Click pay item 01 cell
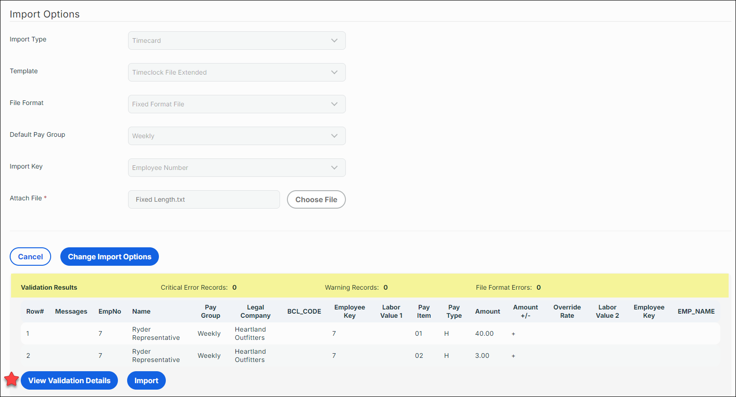 (x=419, y=333)
